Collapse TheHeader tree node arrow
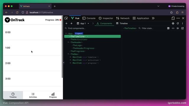The image size is (189, 106). (x=68, y=42)
